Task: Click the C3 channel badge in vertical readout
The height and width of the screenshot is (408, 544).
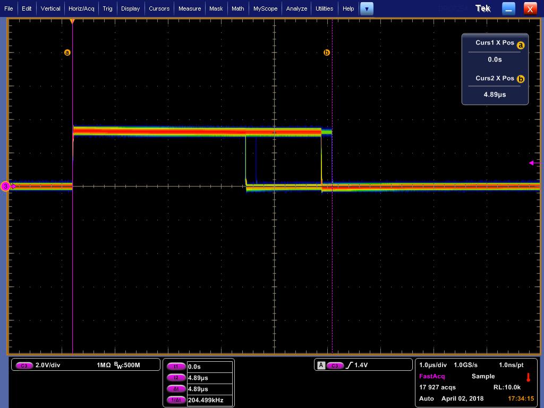Action: [24, 365]
